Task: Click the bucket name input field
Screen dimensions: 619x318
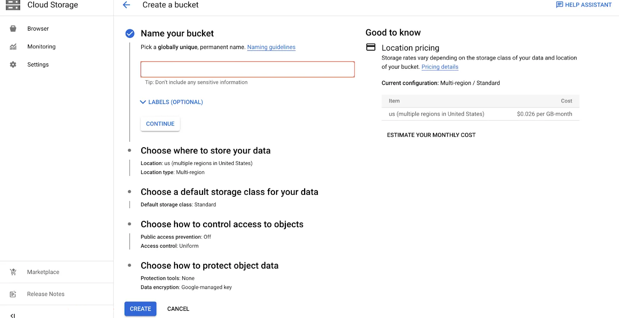Action: pos(248,70)
